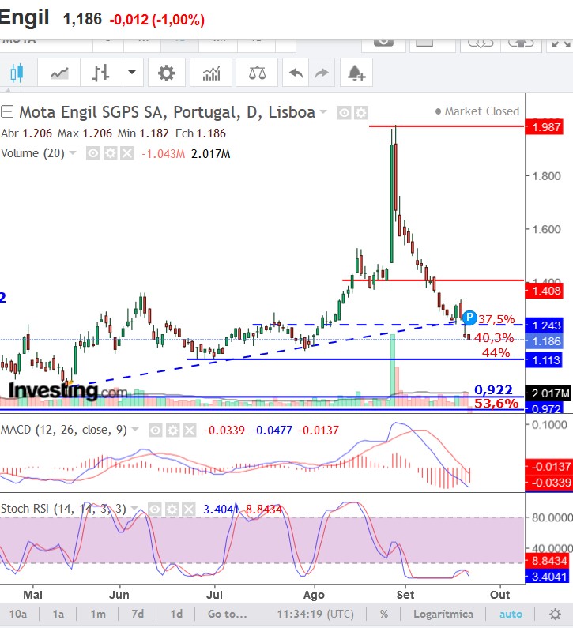Take a chart snapshot camera icon

point(383,43)
